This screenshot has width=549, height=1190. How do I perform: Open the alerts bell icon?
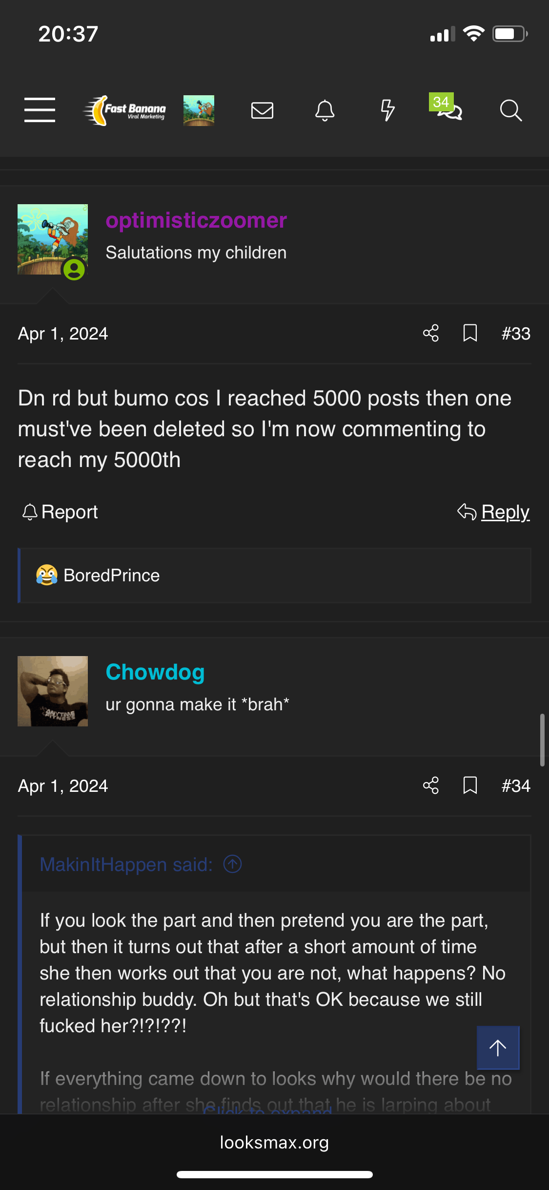pyautogui.click(x=325, y=110)
